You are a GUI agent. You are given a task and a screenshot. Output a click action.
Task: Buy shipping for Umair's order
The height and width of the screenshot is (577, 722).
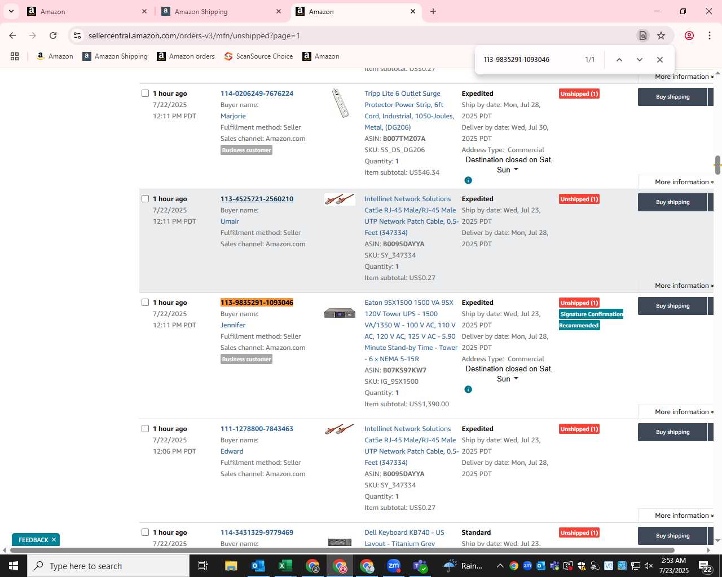pyautogui.click(x=672, y=202)
